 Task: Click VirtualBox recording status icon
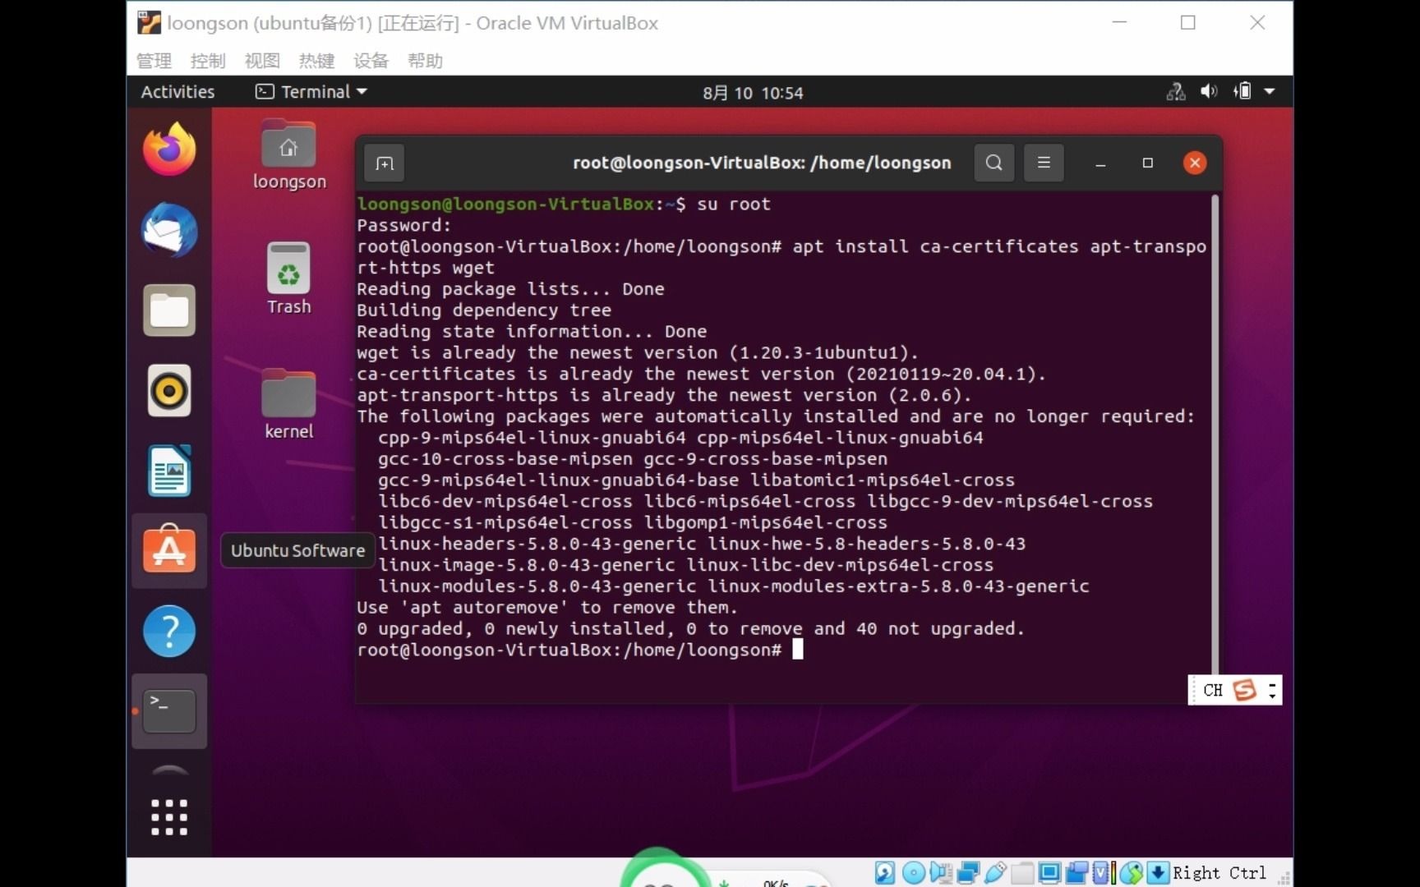(1077, 872)
